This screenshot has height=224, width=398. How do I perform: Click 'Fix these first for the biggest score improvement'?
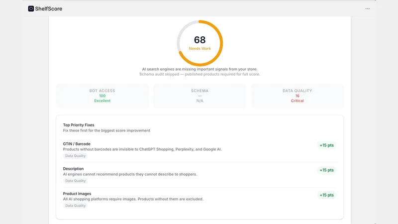106,130
